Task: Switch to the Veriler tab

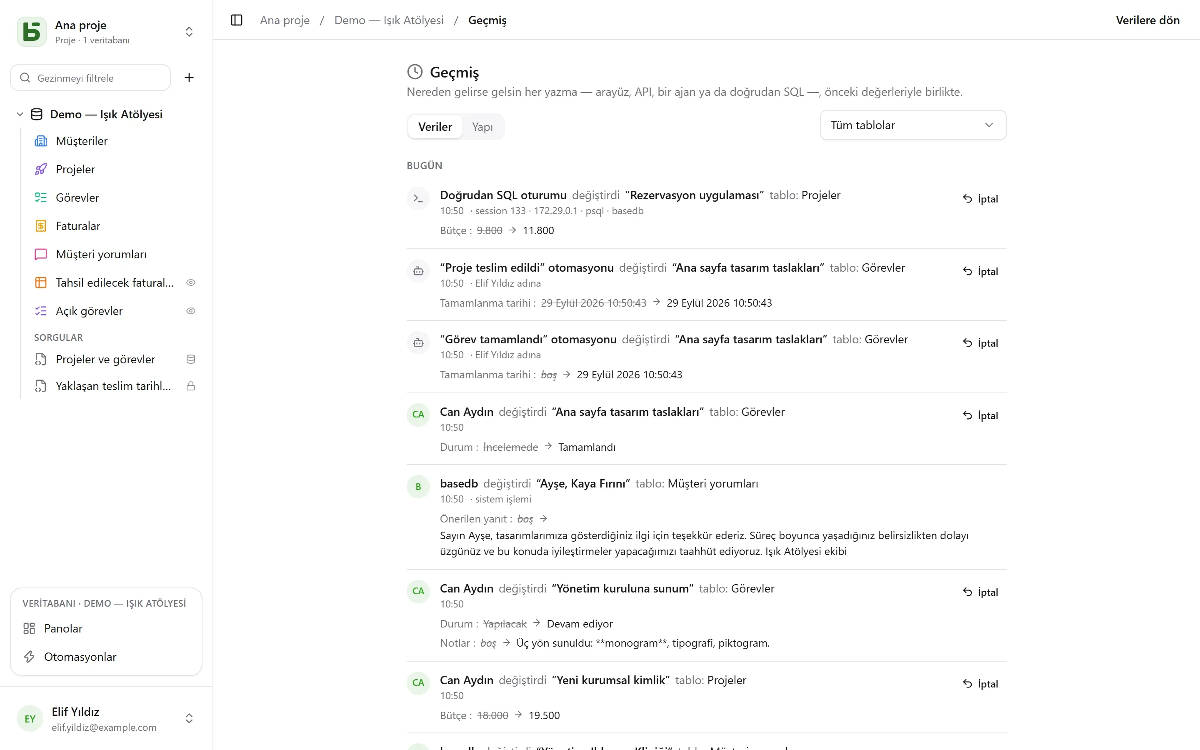Action: [x=435, y=127]
